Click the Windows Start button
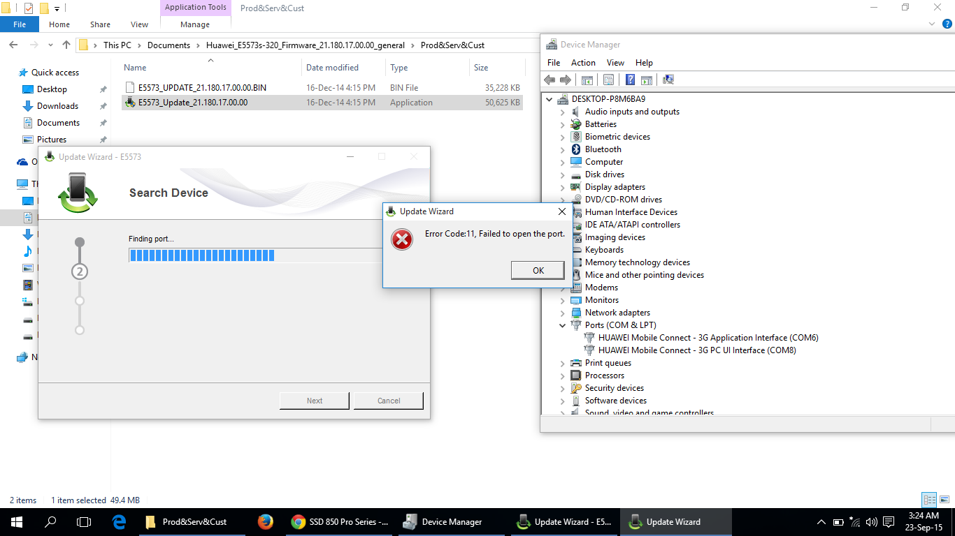This screenshot has width=955, height=536. [x=17, y=522]
